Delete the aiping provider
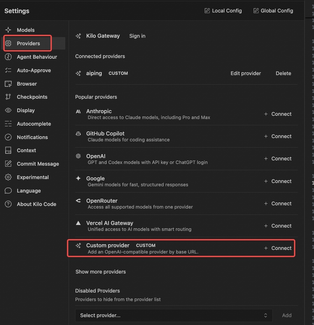The width and height of the screenshot is (314, 325). [x=283, y=73]
